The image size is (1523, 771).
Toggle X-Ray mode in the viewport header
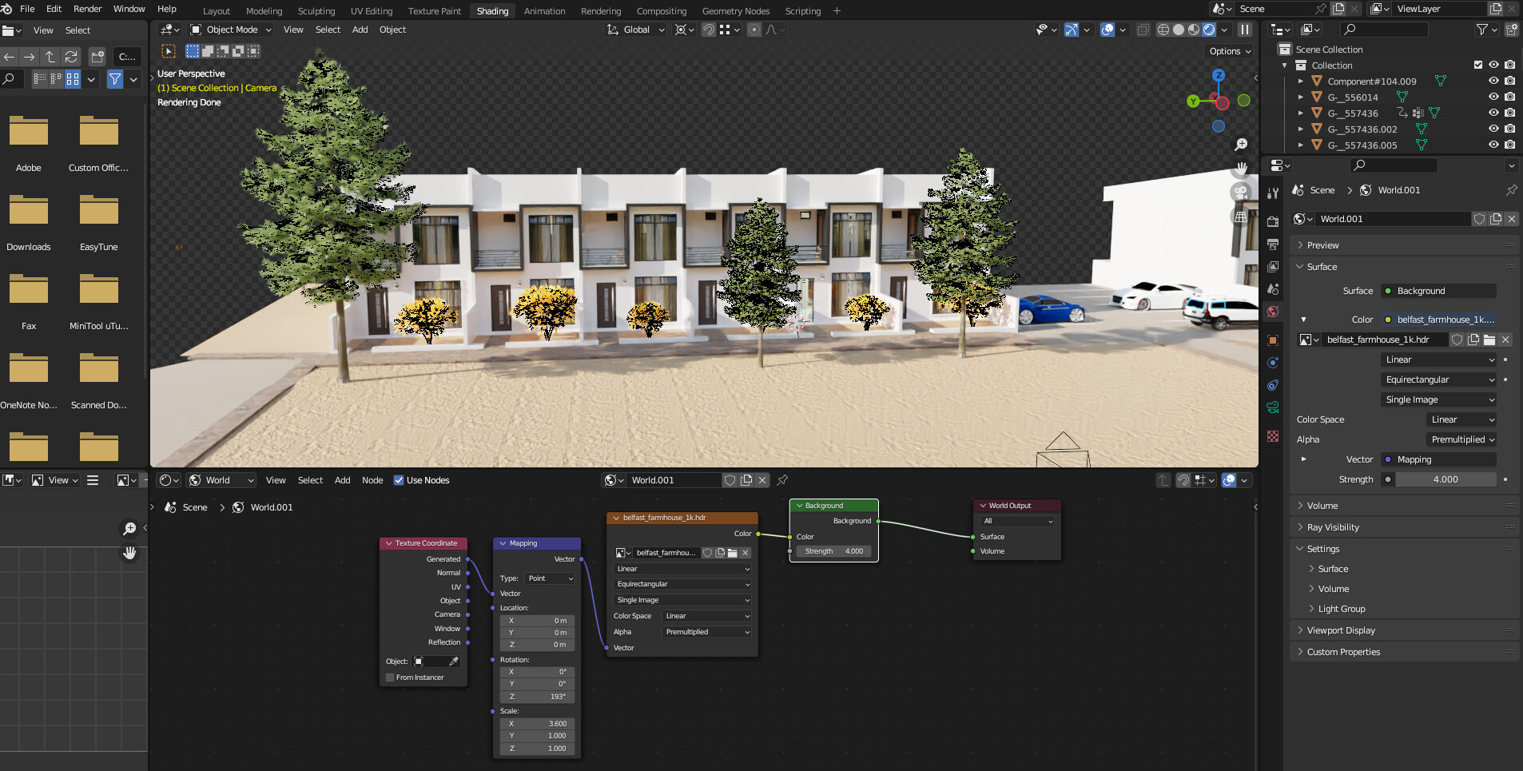click(x=1143, y=30)
